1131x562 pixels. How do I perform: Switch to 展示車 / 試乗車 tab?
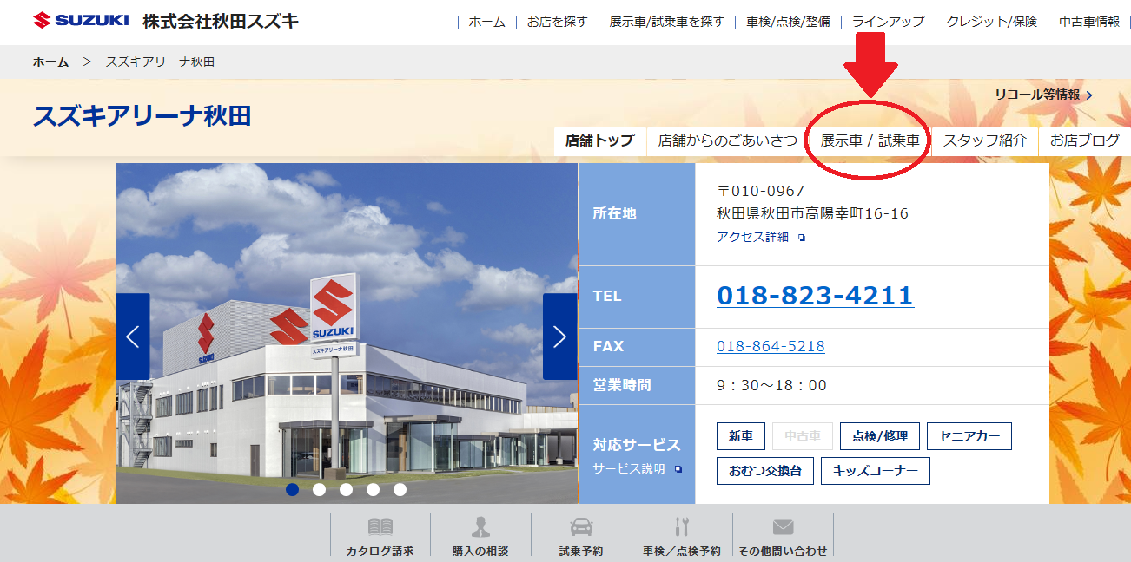870,140
